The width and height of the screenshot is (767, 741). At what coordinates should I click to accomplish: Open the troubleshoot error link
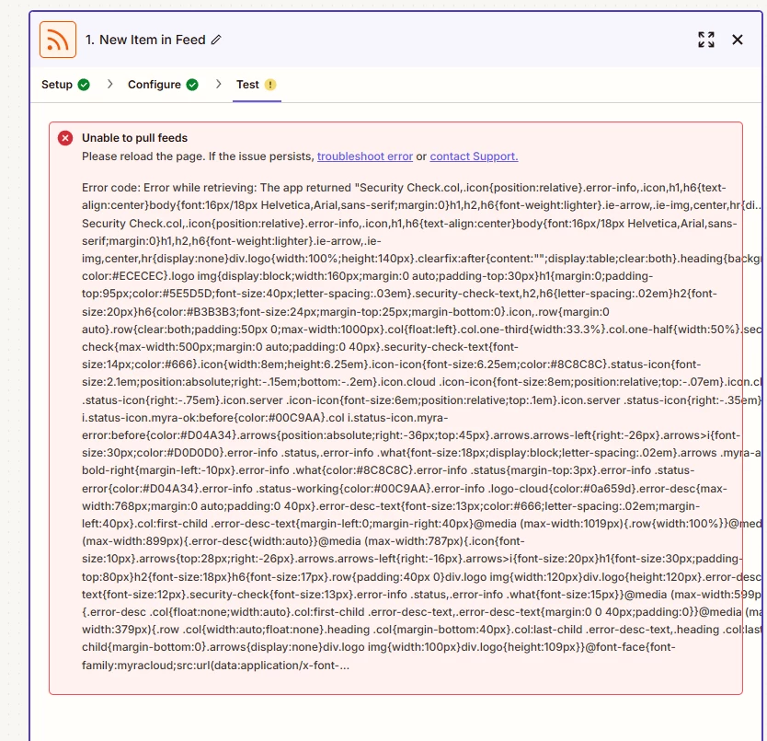click(365, 156)
